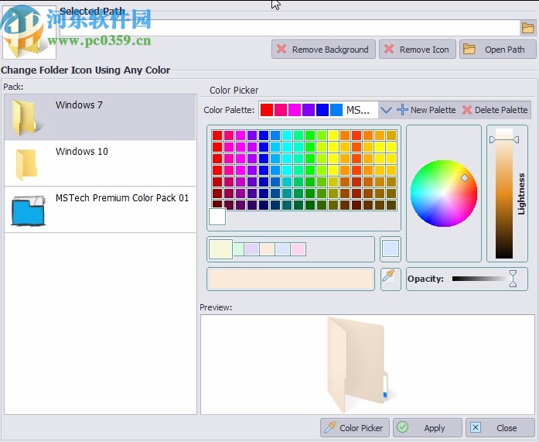This screenshot has height=442, width=539.
Task: Click the green checkmark Apply icon
Action: [402, 427]
